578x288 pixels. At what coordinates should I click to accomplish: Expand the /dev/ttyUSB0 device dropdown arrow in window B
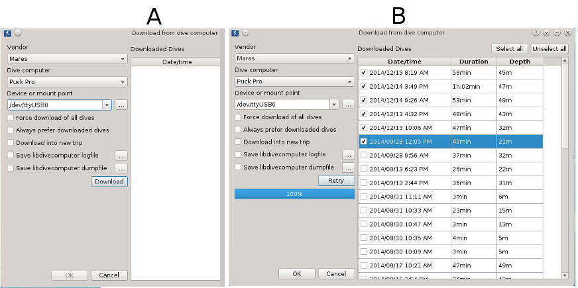point(335,105)
